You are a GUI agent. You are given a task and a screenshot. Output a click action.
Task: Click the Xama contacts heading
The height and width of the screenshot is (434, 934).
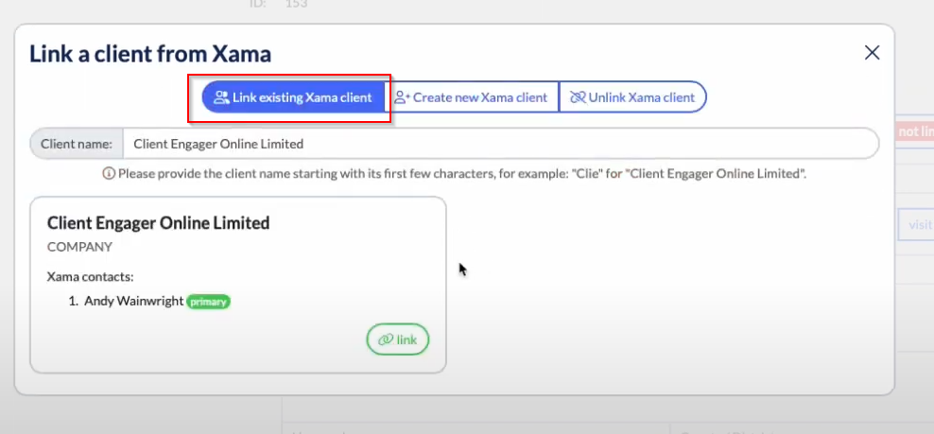point(91,277)
